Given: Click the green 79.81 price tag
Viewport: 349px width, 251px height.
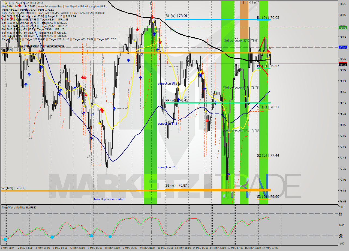Looking at the screenshot, I should pyautogui.click(x=343, y=28).
